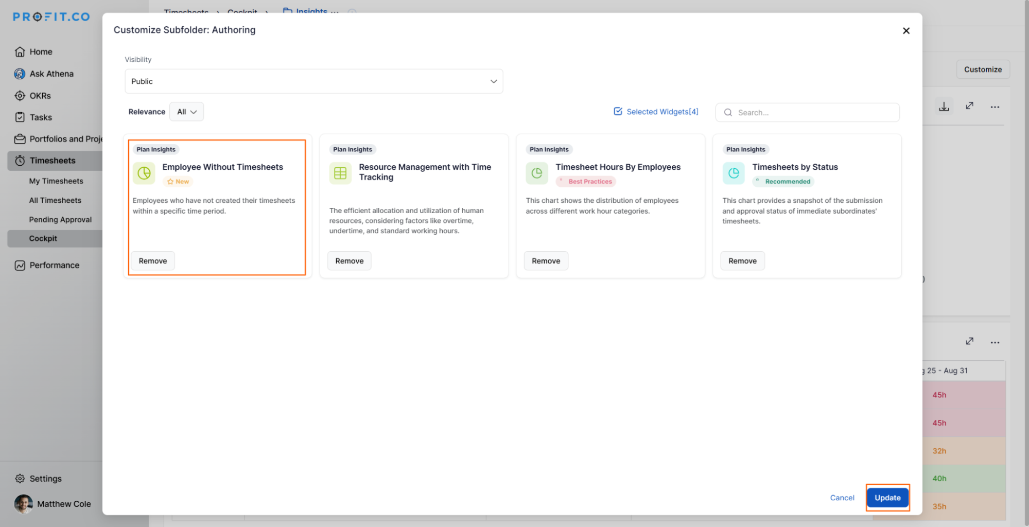Click the upper expand icon beside download
Viewport: 1029px width, 527px height.
(970, 106)
